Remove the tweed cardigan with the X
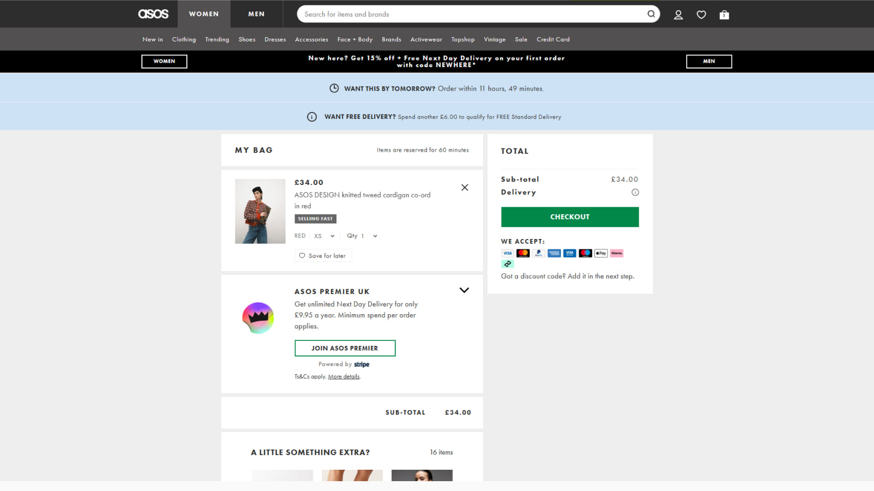 (464, 187)
